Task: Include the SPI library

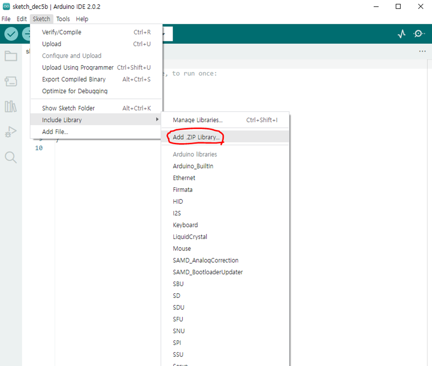Action: click(225, 343)
